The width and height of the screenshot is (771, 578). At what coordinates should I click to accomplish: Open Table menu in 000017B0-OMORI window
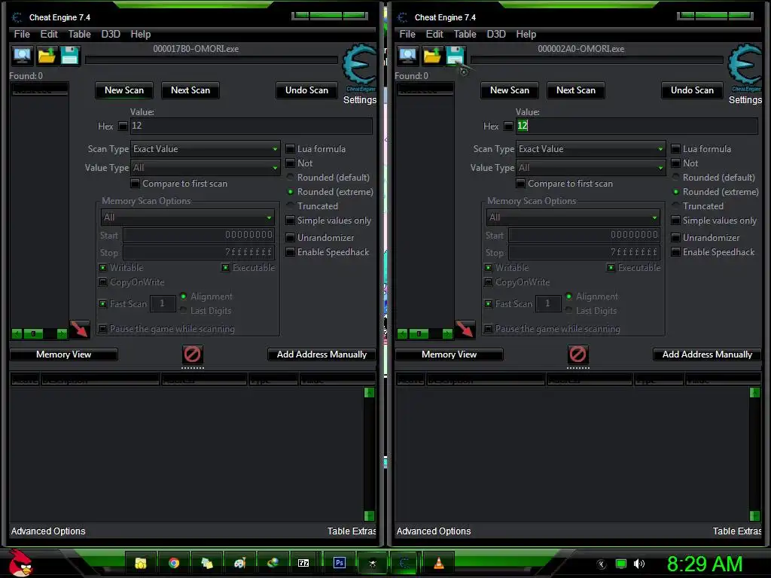[x=79, y=34]
